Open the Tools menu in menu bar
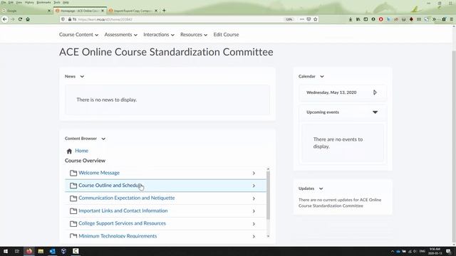 (x=57, y=2)
